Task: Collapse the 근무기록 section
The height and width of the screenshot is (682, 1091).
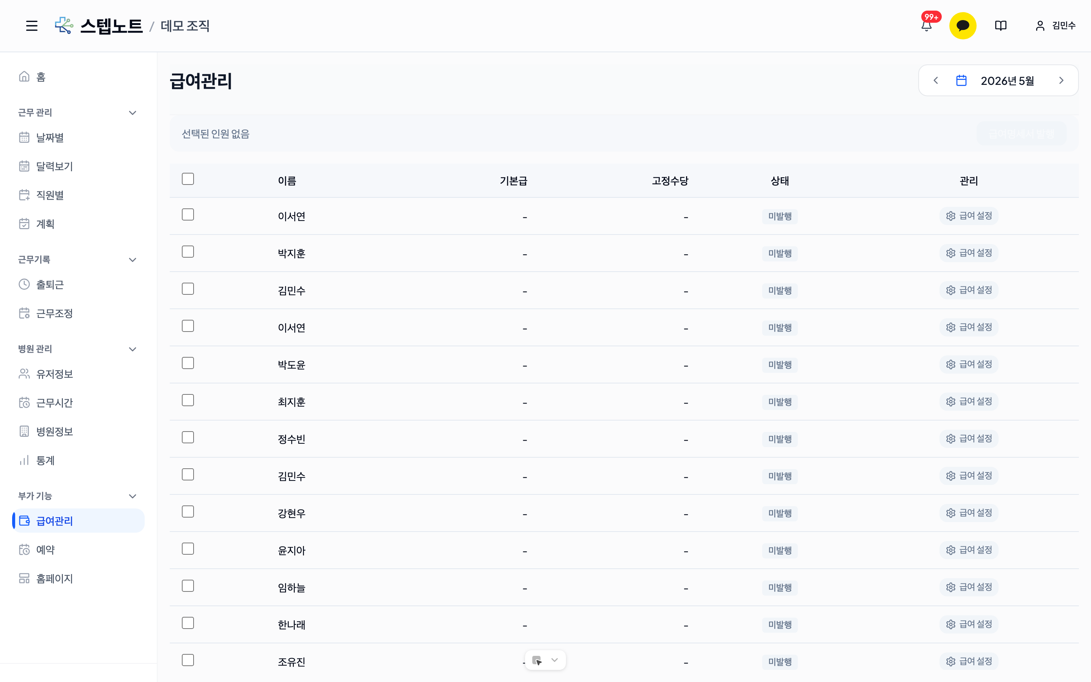Action: click(133, 260)
